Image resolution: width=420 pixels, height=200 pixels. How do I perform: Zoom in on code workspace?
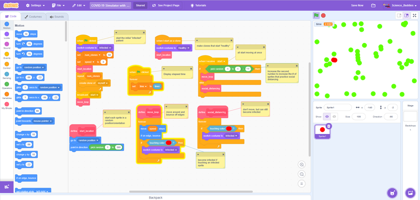click(301, 165)
